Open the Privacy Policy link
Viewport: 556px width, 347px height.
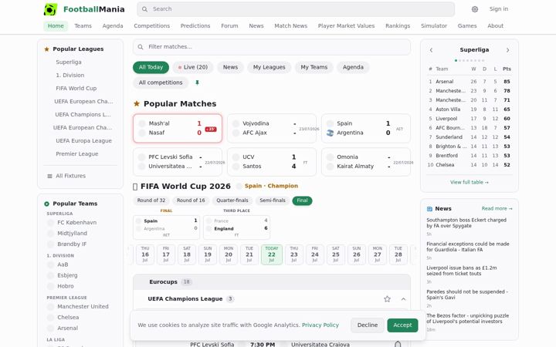point(320,325)
